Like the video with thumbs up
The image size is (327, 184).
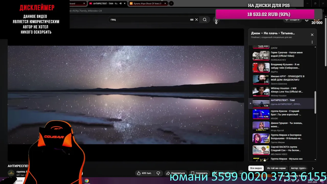coord(144,173)
